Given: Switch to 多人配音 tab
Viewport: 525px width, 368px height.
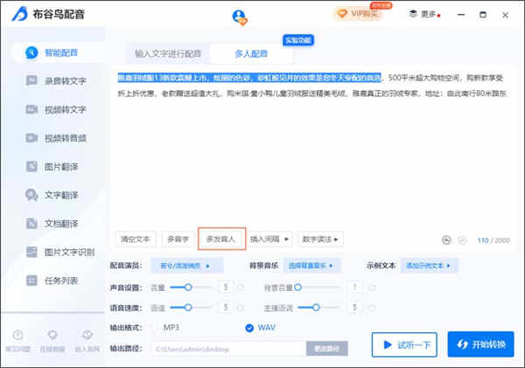Looking at the screenshot, I should (251, 53).
